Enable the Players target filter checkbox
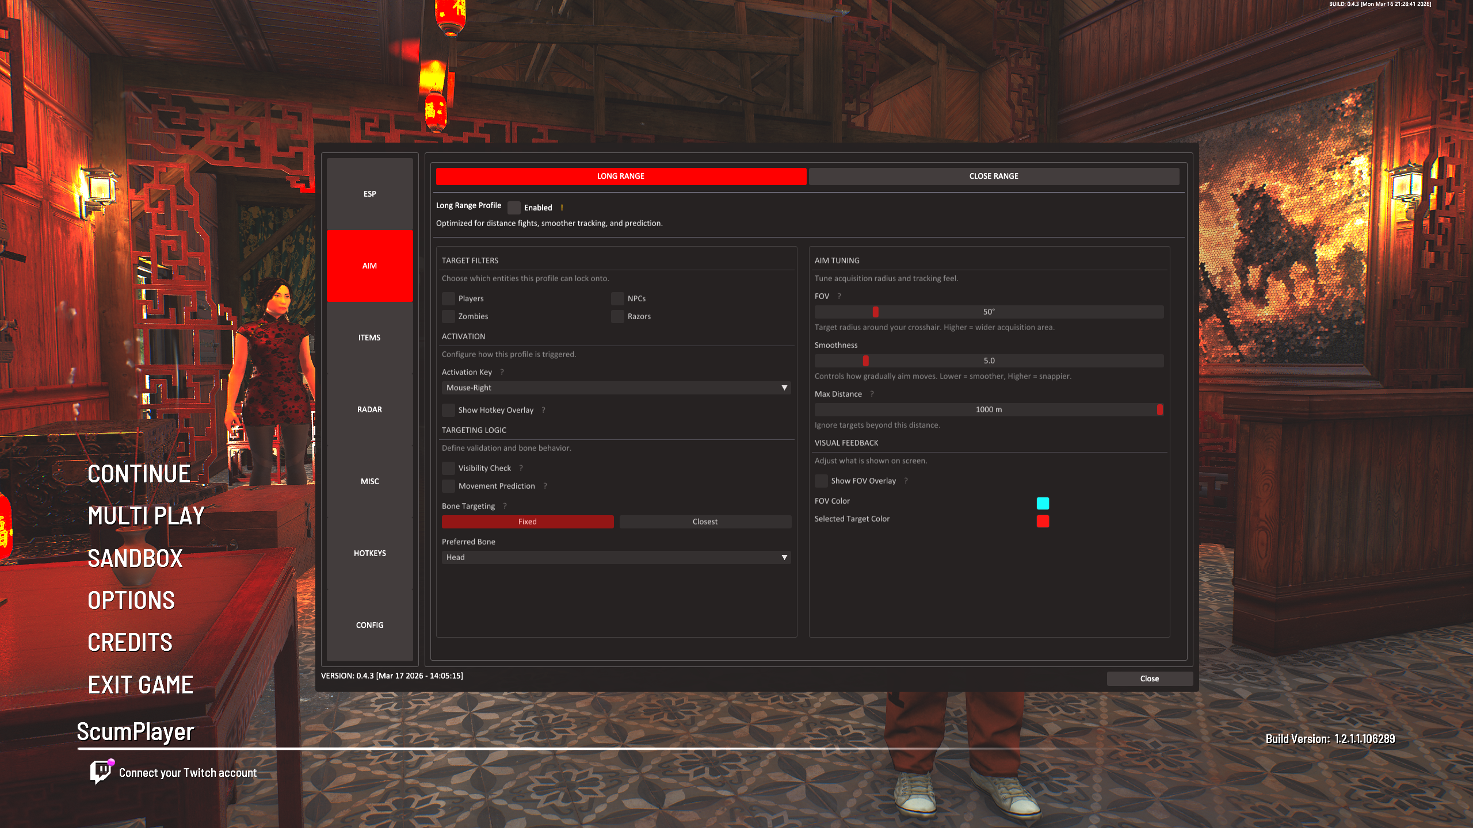Screen dimensions: 1473x828 click(x=448, y=298)
